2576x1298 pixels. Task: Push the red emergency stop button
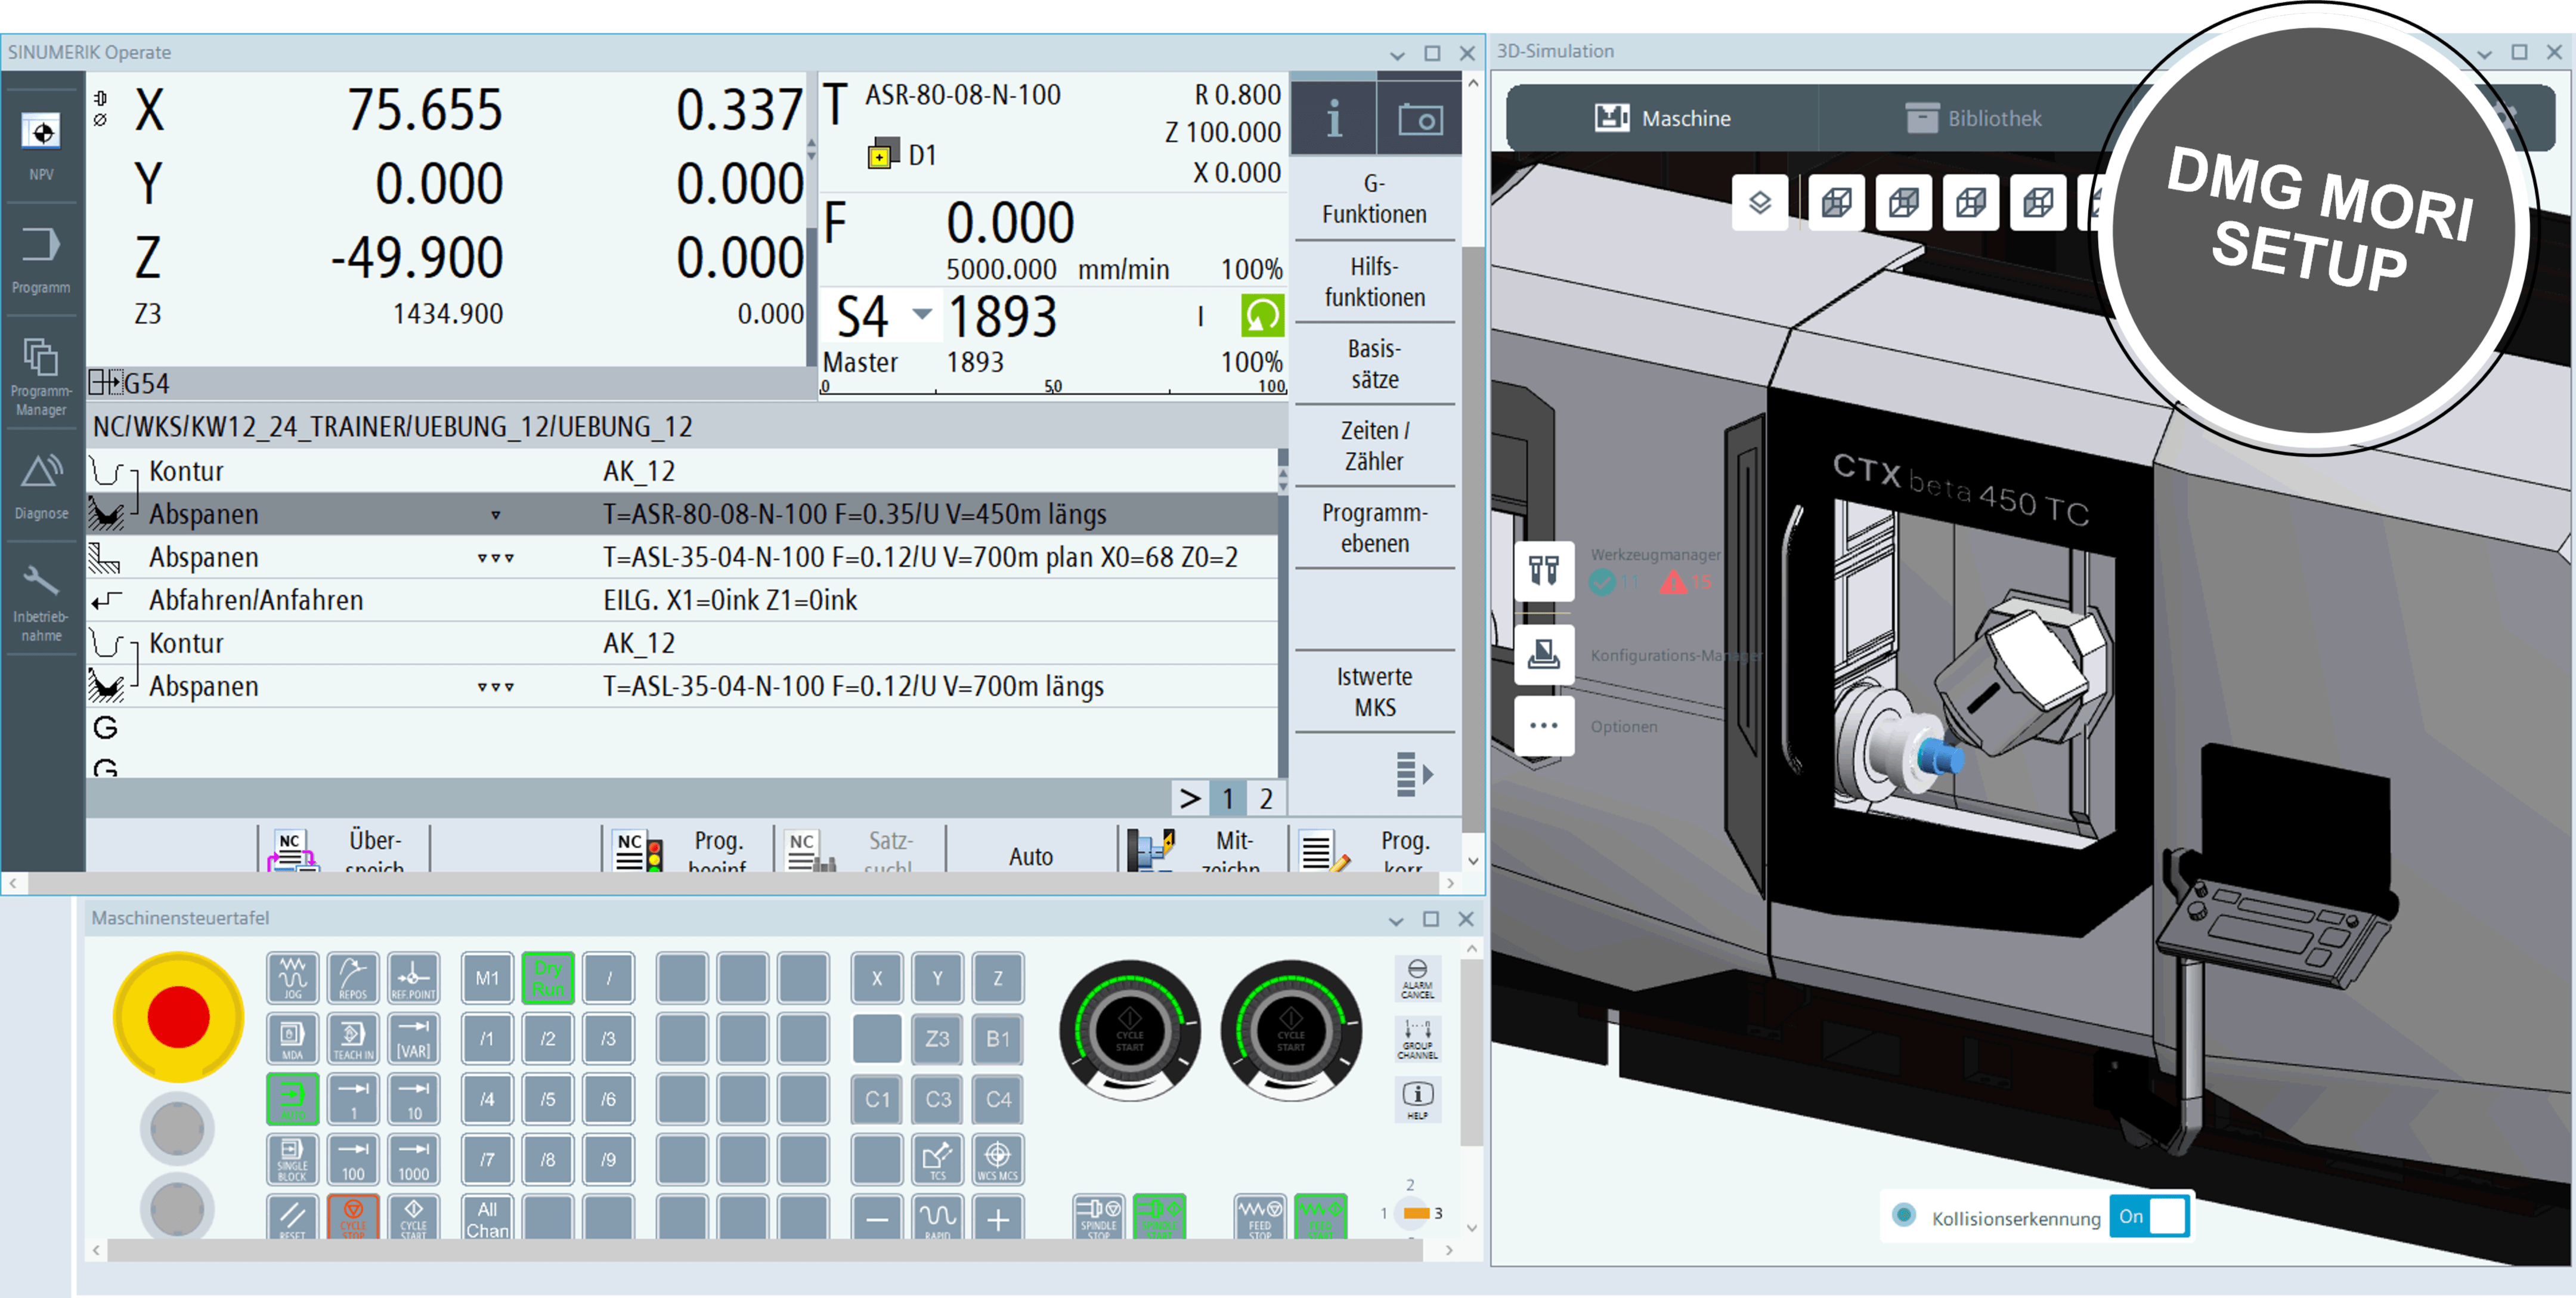click(x=178, y=1017)
